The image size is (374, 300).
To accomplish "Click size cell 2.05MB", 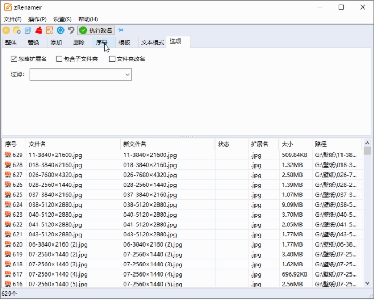I will pyautogui.click(x=292, y=225).
